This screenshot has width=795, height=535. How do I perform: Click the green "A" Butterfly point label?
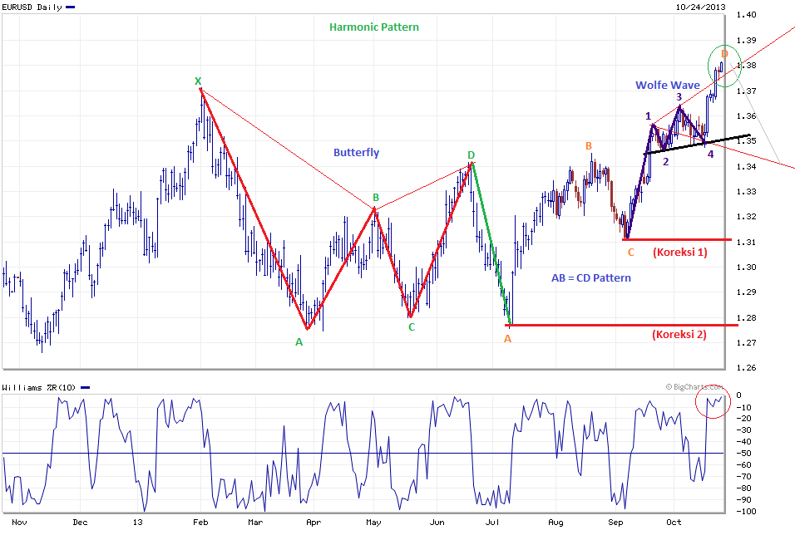299,342
